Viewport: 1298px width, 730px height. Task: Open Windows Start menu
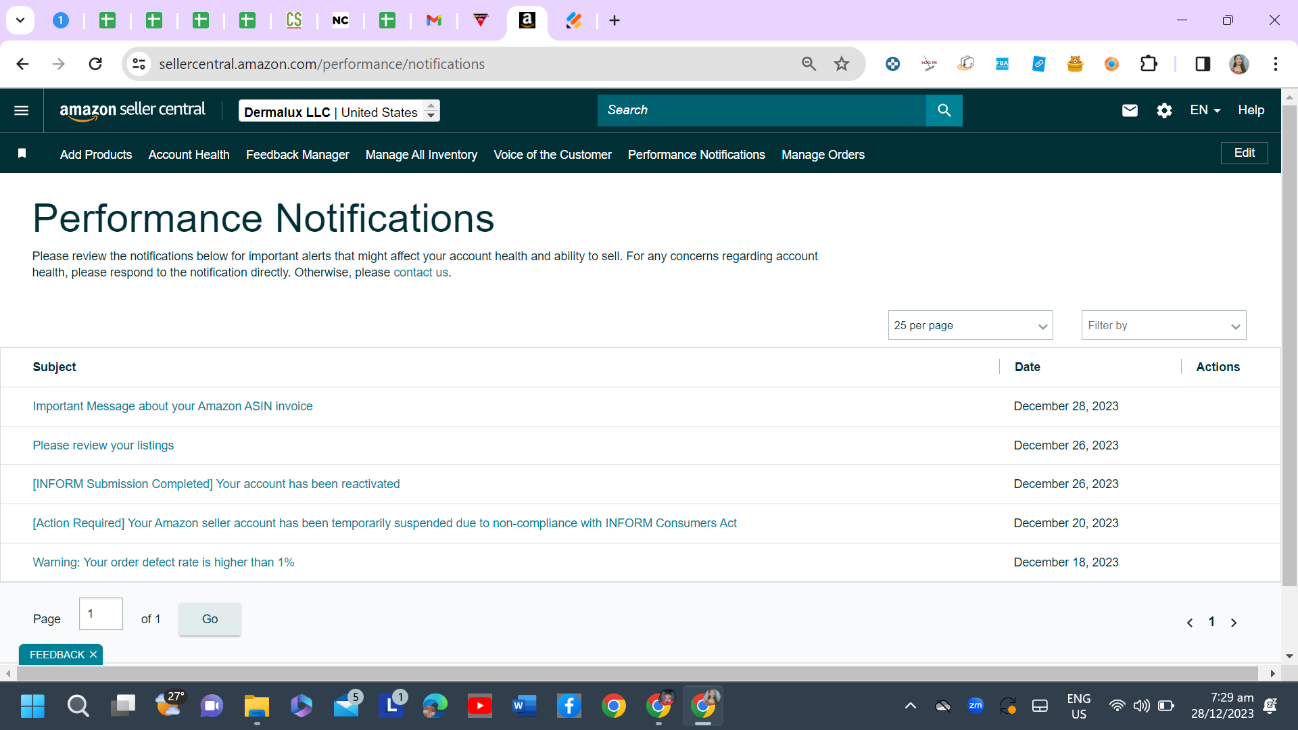pos(32,706)
